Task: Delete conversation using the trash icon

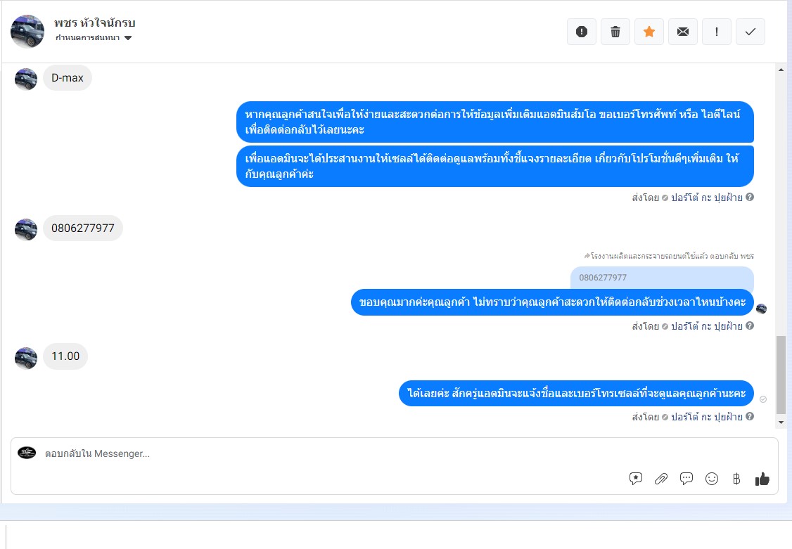Action: point(615,32)
